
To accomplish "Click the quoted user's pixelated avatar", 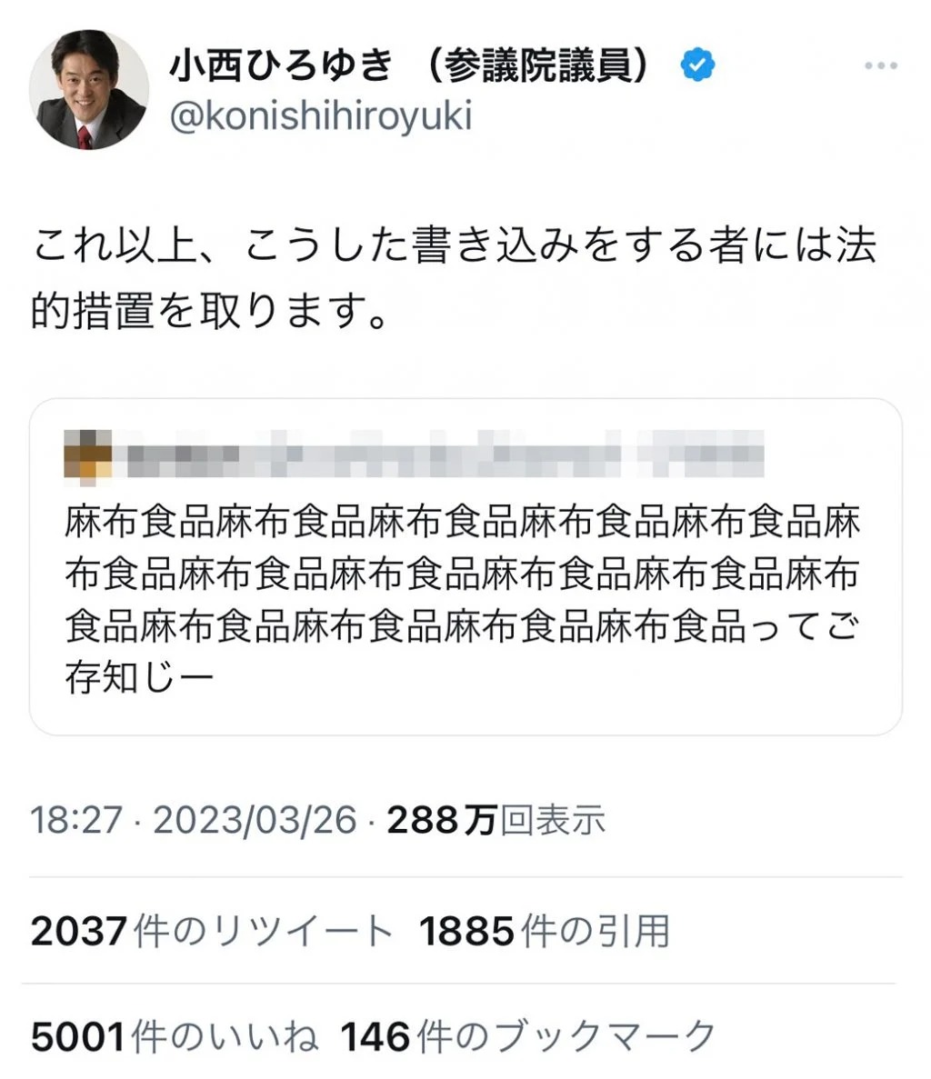I will coord(87,453).
